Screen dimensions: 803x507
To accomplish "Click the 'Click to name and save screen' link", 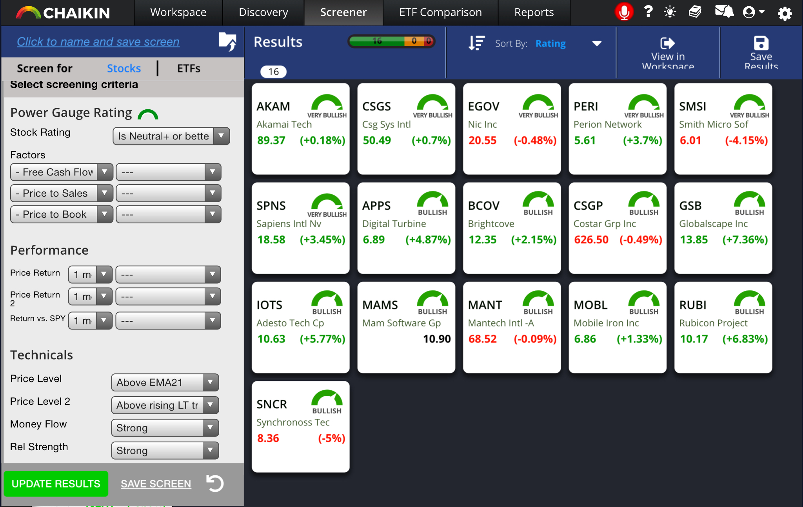I will 98,42.
